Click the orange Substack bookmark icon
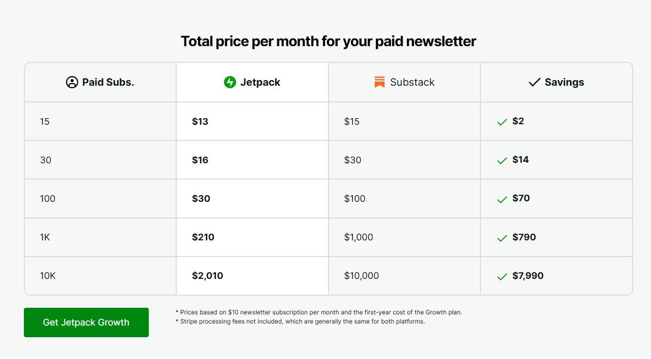The image size is (651, 359). [379, 82]
